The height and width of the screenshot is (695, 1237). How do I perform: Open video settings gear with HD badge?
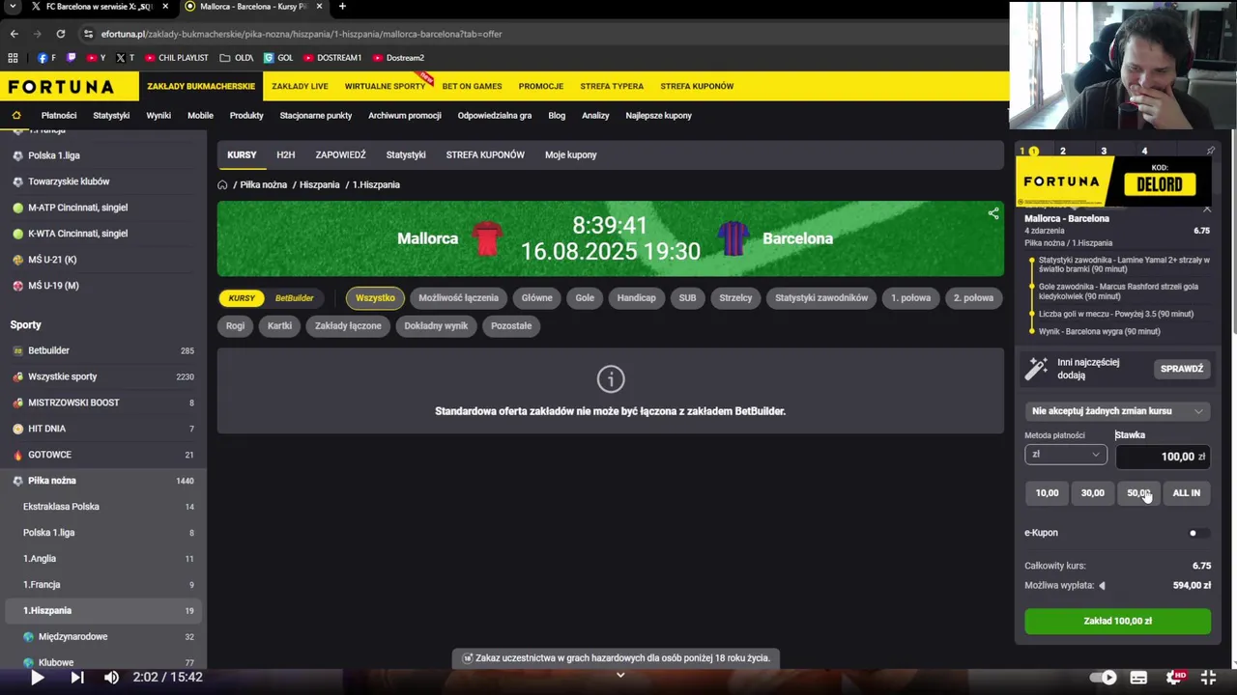[x=1175, y=678]
